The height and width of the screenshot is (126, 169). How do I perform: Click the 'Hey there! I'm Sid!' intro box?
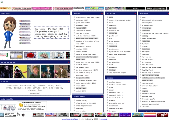pyautogui.click(x=51, y=33)
